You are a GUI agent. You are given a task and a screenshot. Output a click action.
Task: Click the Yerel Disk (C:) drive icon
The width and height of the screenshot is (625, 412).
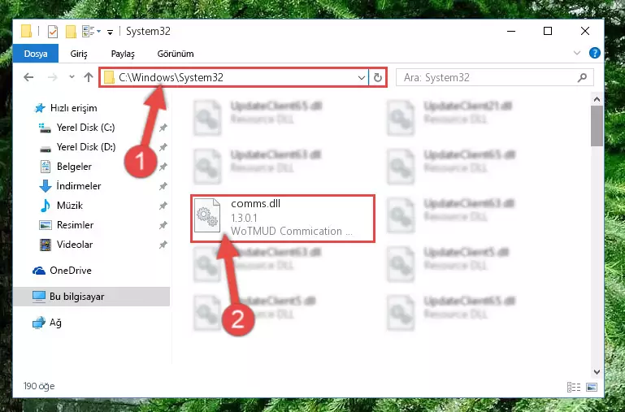[x=45, y=128]
